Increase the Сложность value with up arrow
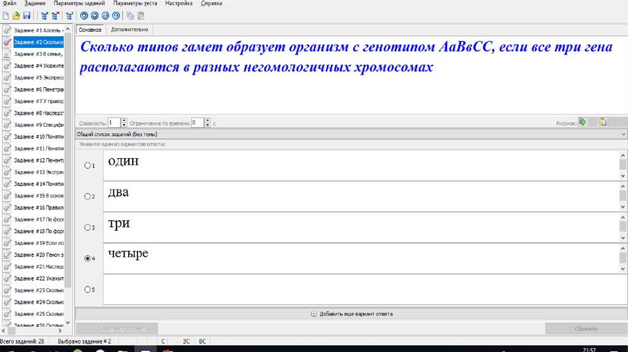The image size is (628, 352). click(124, 120)
